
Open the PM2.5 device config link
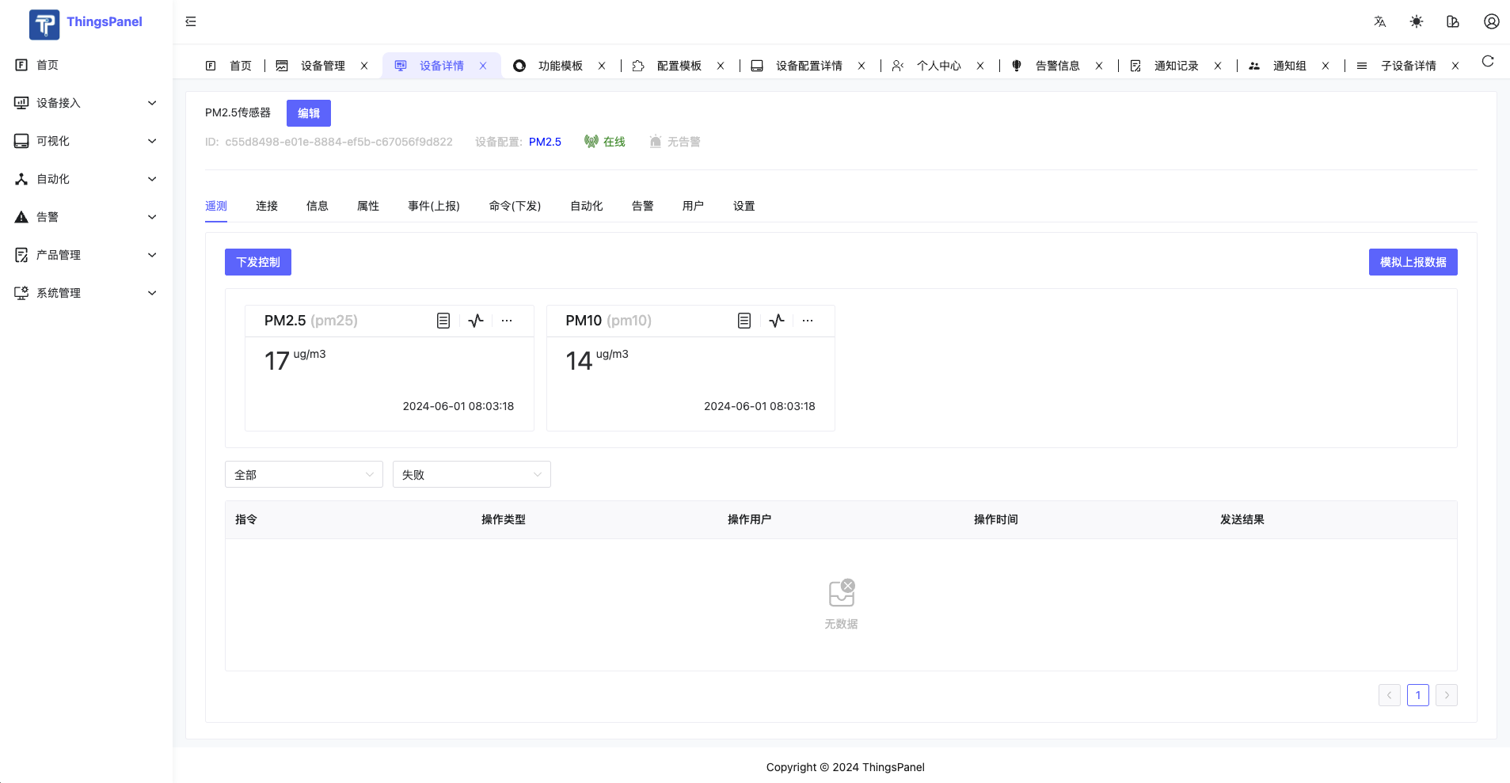[545, 142]
